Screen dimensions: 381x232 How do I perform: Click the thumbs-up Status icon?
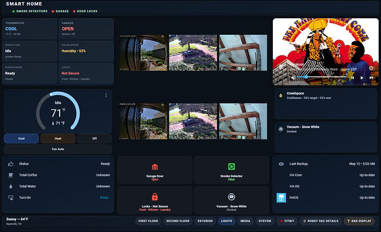(x=10, y=164)
